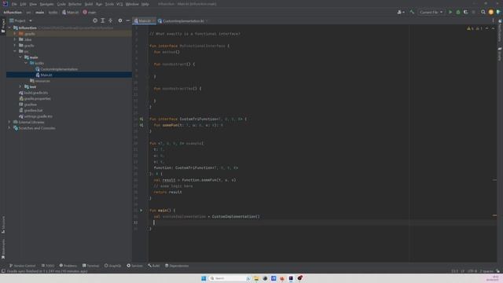Click the indent spaces setting in status bar

click(x=486, y=271)
